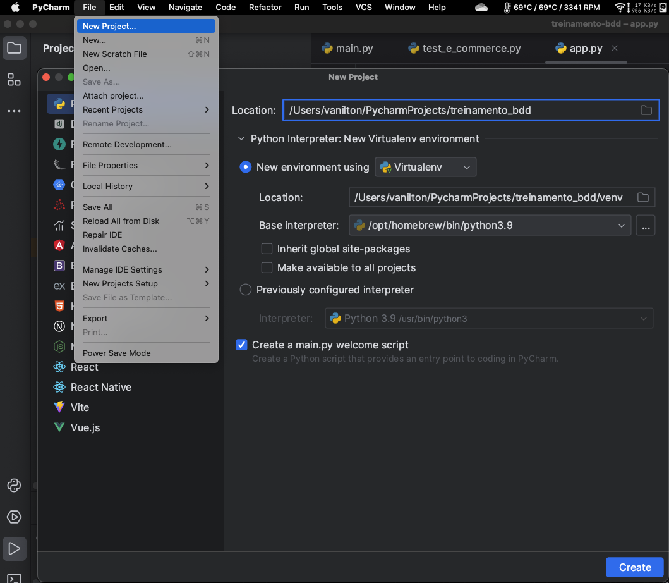Select Previously configured interpreter radio button
669x583 pixels.
[x=245, y=290]
